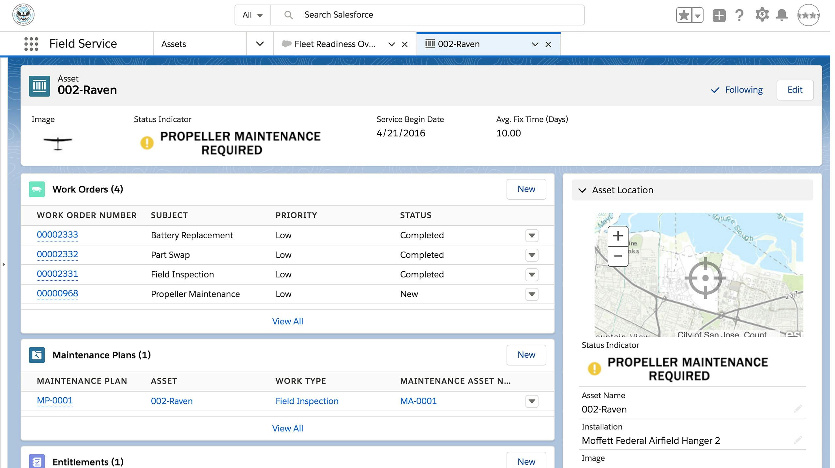Click the Favorites star icon
Screen dimensions: 835x468
point(684,15)
